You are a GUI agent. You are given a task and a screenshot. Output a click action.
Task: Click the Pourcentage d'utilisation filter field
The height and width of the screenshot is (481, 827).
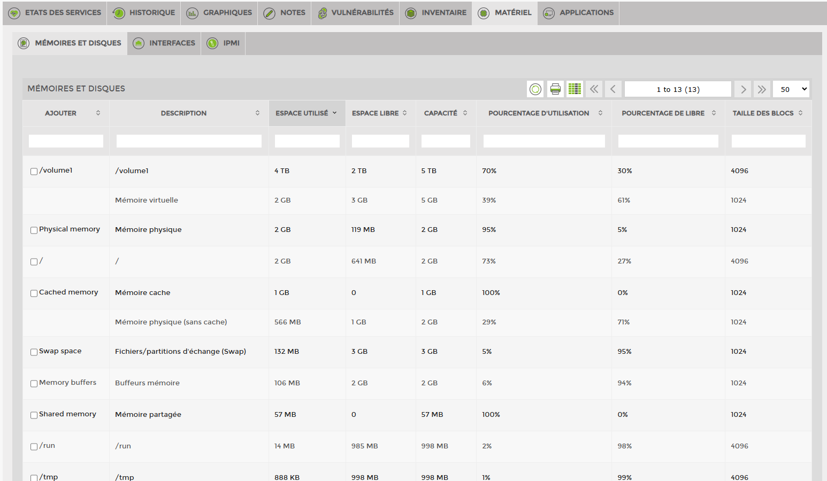tap(544, 141)
